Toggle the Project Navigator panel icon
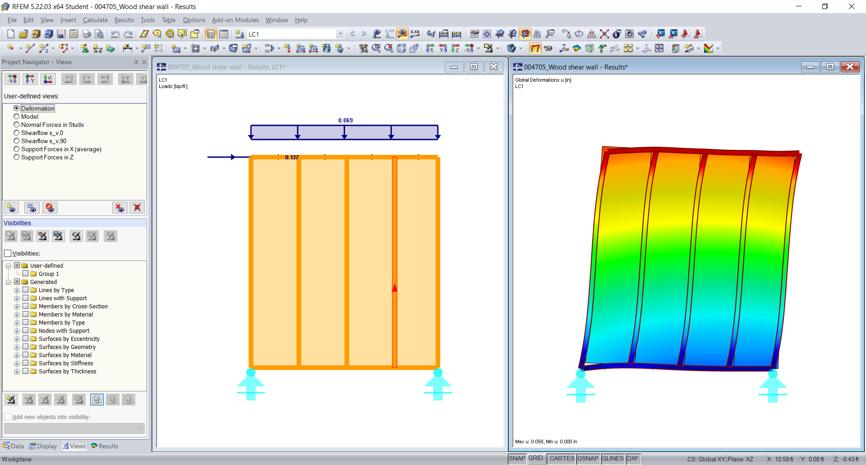This screenshot has height=465, width=866. (211, 34)
